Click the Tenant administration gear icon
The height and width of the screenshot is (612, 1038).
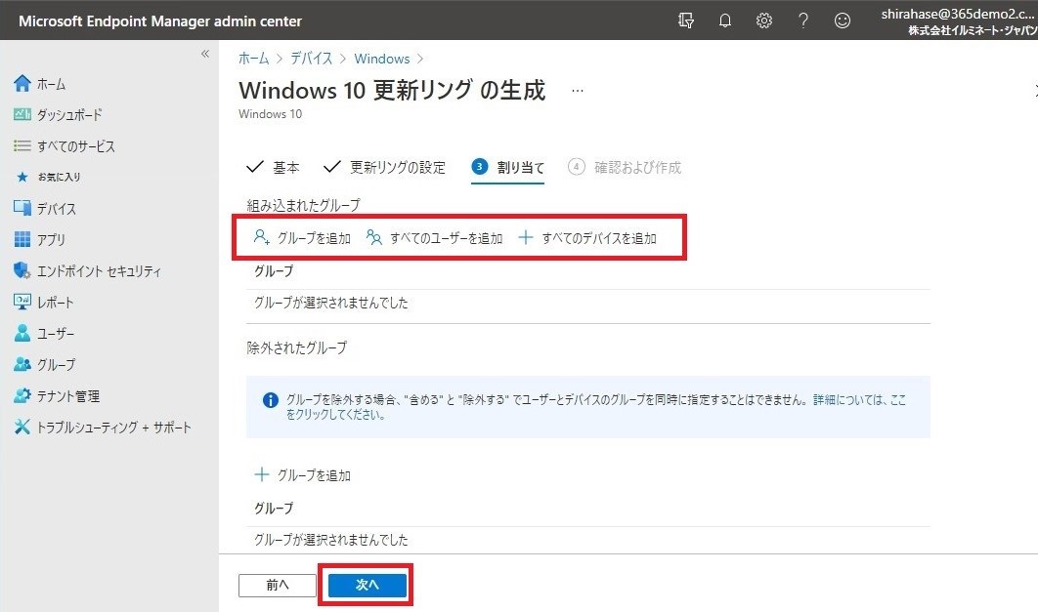(22, 395)
